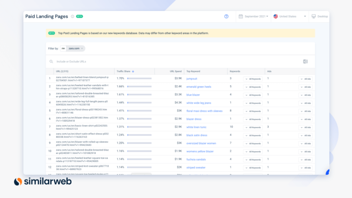Click the 1.20% traffic share bar
This screenshot has height=198, width=352.
click(x=139, y=143)
